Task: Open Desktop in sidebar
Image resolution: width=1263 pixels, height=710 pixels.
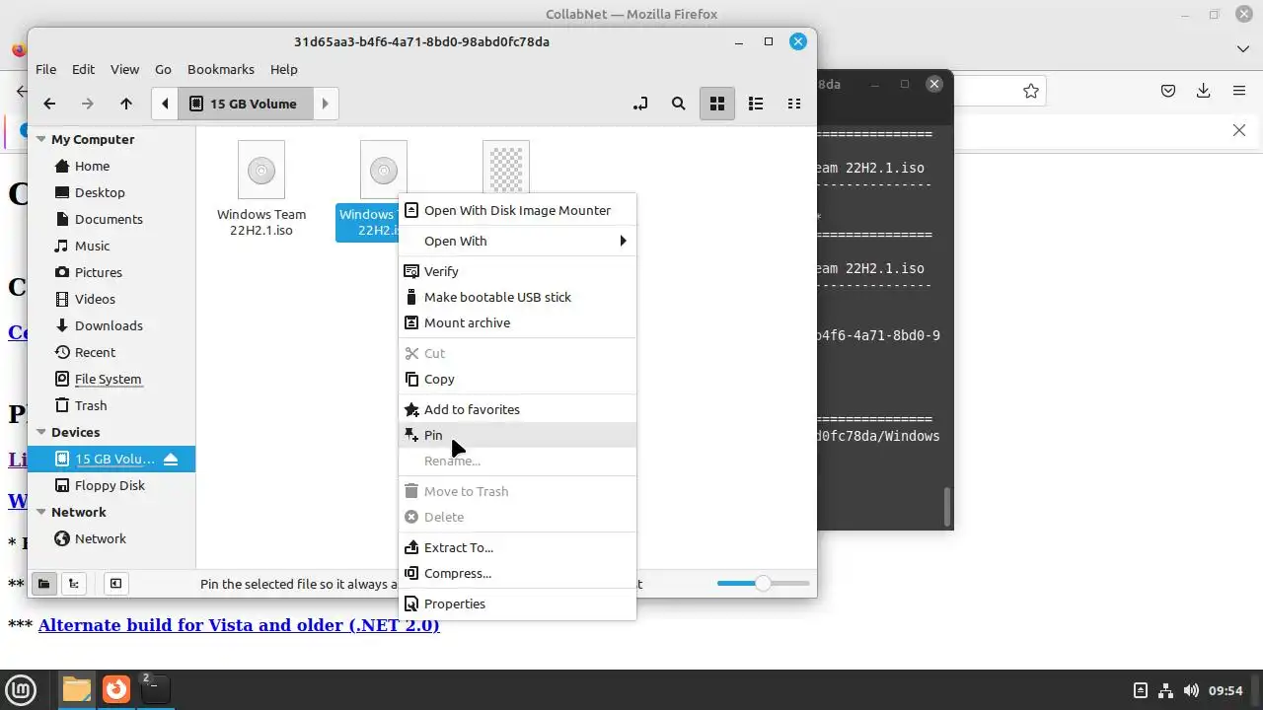Action: coord(100,192)
